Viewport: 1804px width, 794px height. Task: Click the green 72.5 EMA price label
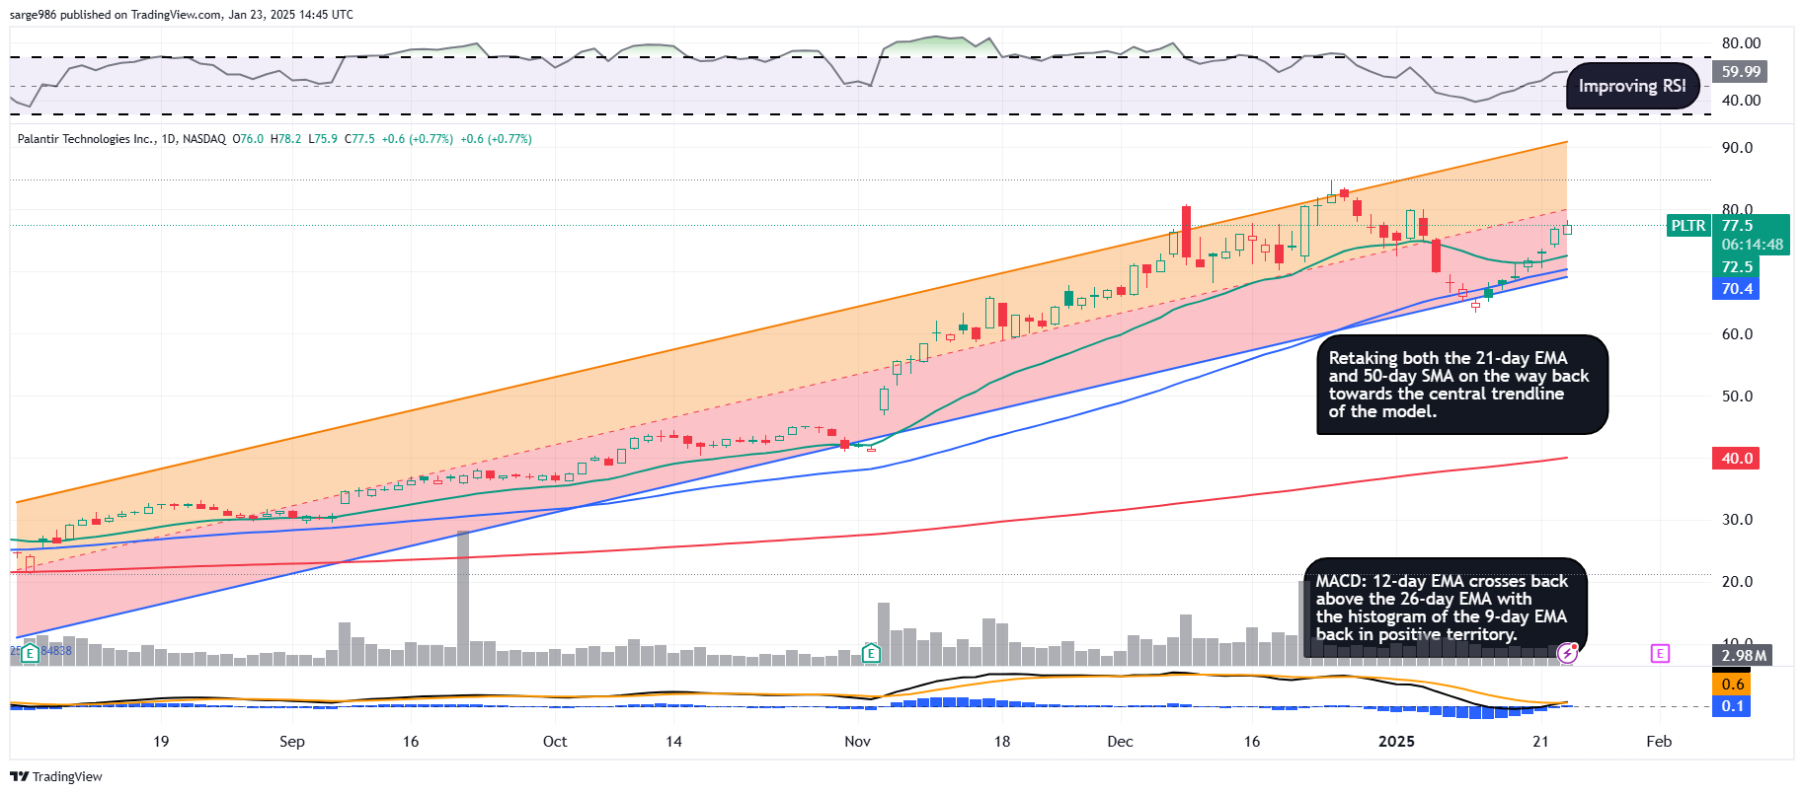[x=1736, y=267]
